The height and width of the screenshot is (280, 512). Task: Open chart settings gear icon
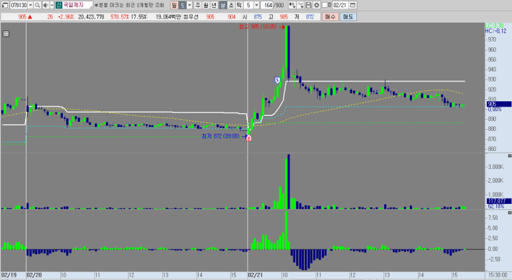coord(317,5)
